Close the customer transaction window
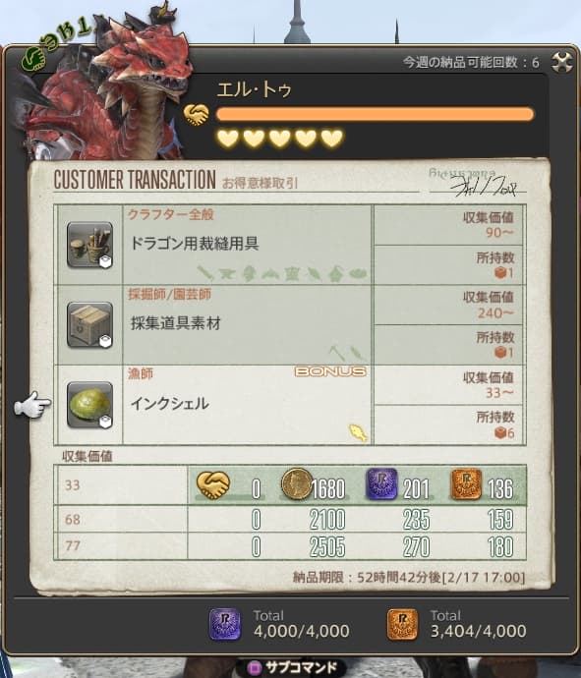Viewport: 581px width, 678px height. tap(562, 62)
